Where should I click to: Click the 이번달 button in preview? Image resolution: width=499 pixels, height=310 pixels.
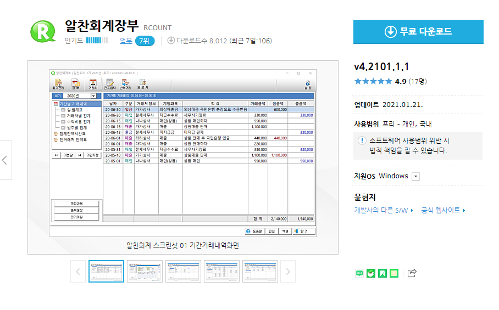tap(68, 155)
